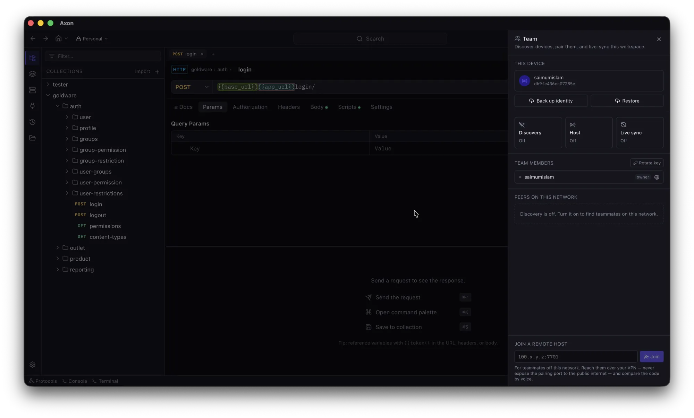The width and height of the screenshot is (694, 418).
Task: Close the login request tab
Action: [202, 54]
